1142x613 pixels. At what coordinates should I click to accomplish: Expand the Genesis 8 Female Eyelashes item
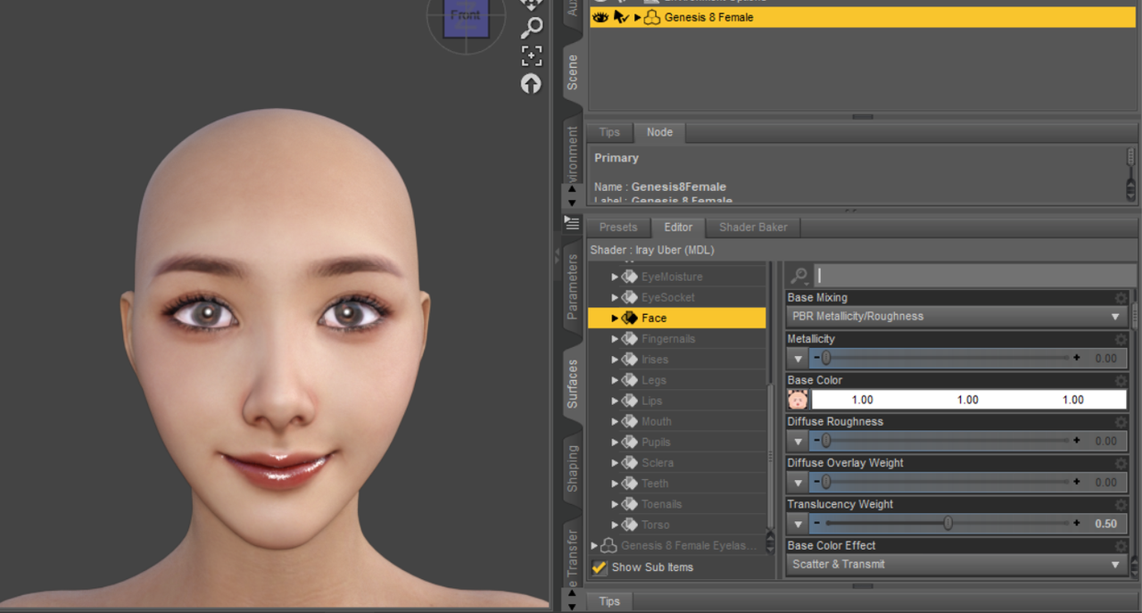(594, 545)
